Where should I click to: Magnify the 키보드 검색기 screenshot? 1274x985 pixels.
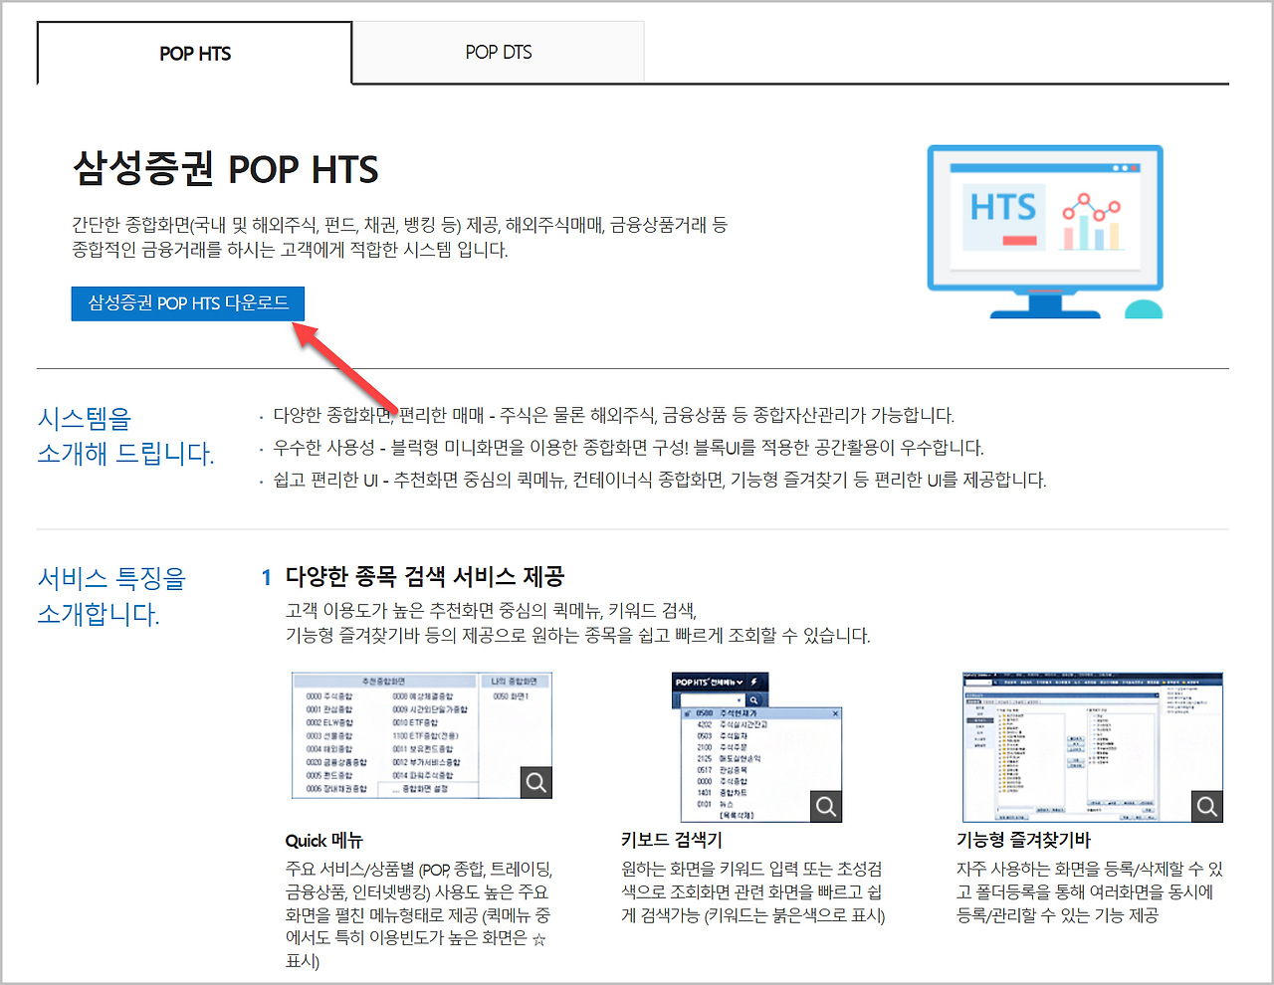tap(826, 807)
